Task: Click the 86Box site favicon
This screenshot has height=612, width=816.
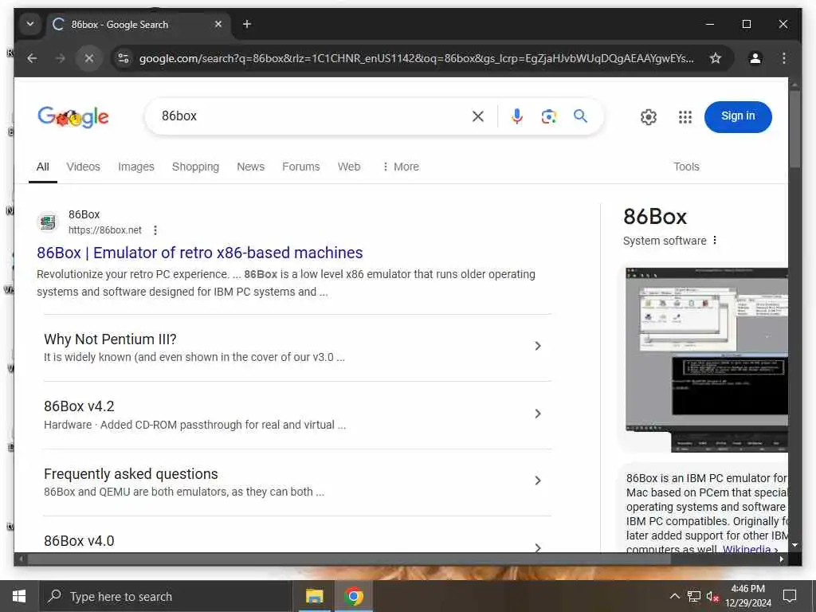Action: pos(48,222)
